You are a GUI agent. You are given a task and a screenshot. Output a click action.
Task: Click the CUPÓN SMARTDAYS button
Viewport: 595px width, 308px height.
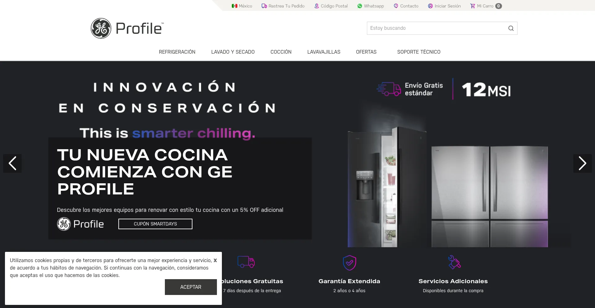pyautogui.click(x=155, y=224)
